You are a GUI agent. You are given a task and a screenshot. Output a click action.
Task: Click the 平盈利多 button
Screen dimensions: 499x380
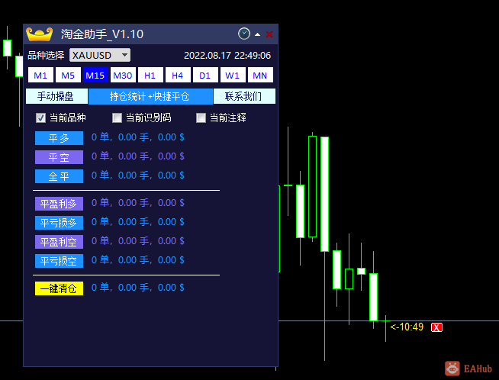[x=59, y=204]
